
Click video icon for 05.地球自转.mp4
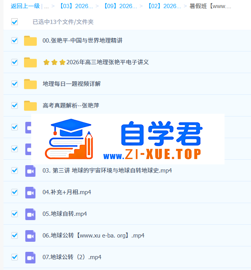click(30, 214)
